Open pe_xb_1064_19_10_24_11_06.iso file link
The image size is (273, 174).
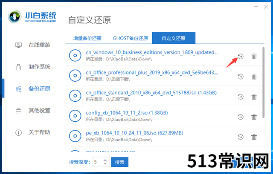tap(135, 133)
